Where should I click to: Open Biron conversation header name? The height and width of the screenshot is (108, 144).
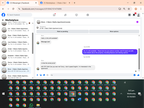coord(56,22)
